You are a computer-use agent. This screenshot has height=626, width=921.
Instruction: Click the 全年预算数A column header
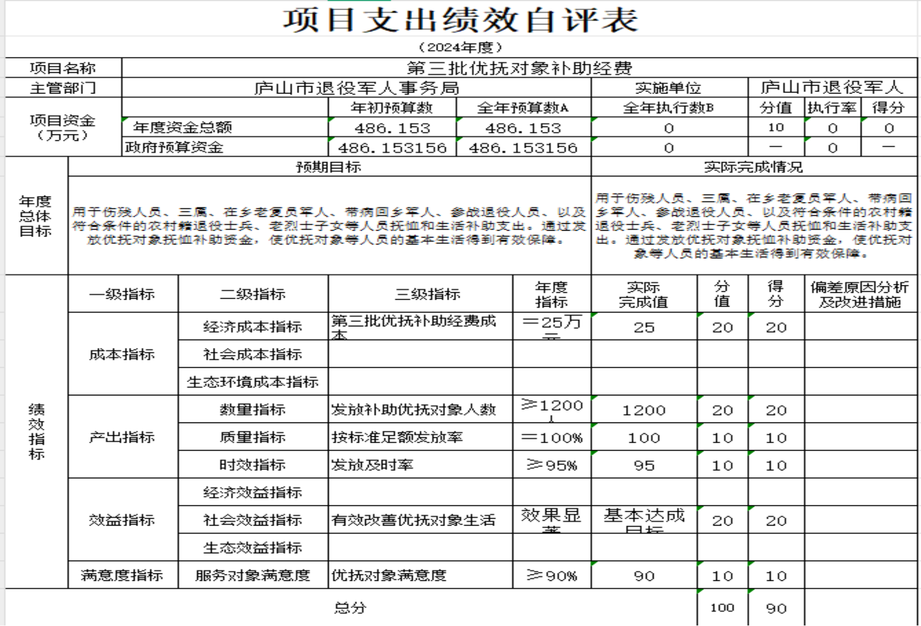tap(523, 108)
